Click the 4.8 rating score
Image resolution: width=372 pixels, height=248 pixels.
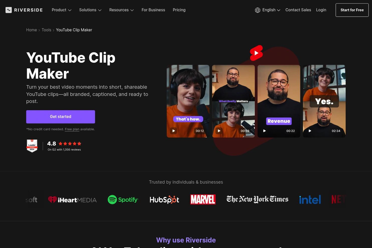click(x=52, y=144)
